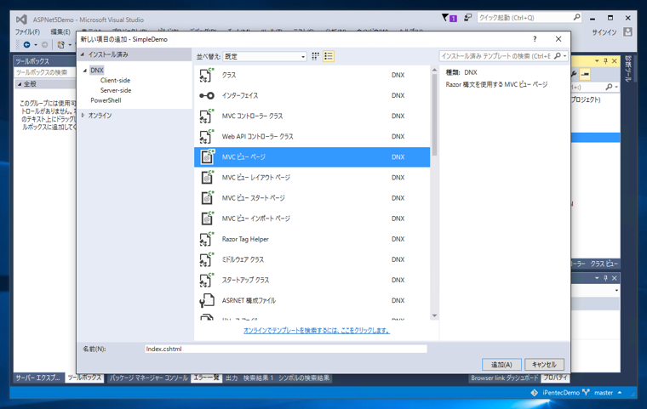
Task: Switch to 出力 tab
Action: coord(232,378)
